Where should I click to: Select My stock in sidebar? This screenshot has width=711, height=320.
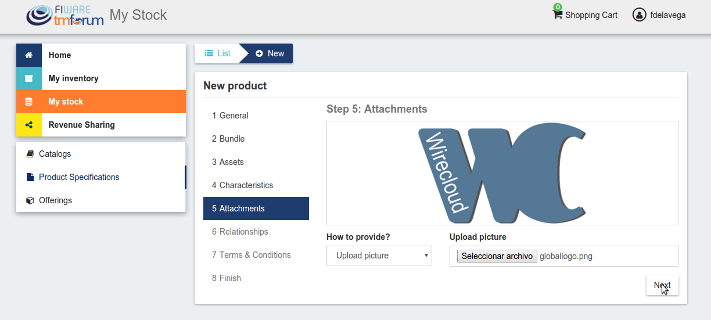101,102
